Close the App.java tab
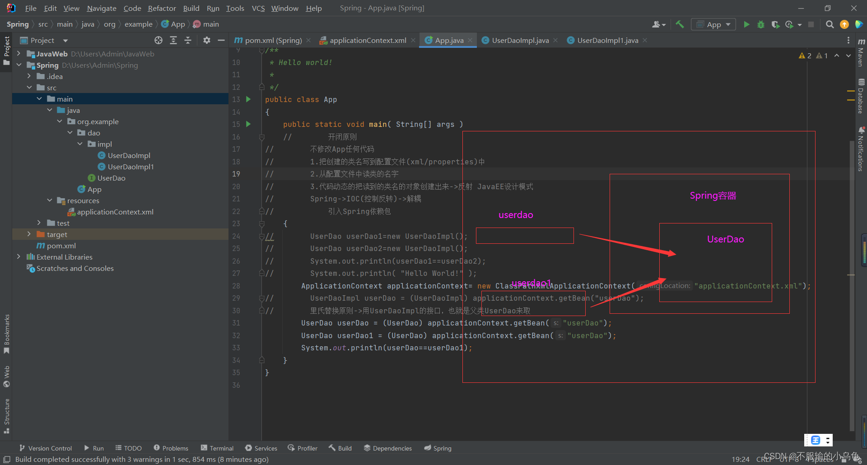867x465 pixels. pos(470,40)
